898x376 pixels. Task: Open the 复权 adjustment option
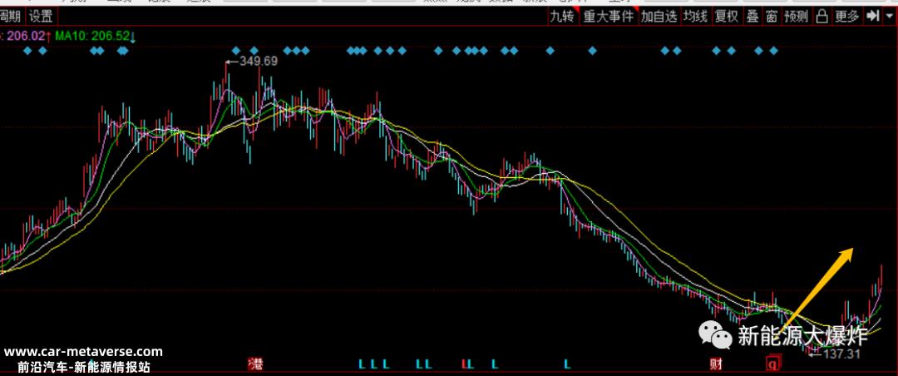tap(727, 17)
